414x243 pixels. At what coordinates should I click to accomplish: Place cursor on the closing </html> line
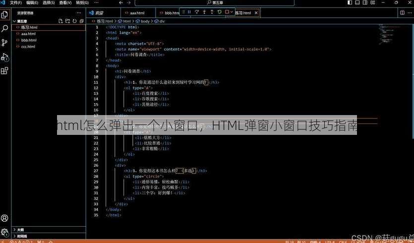click(114, 215)
